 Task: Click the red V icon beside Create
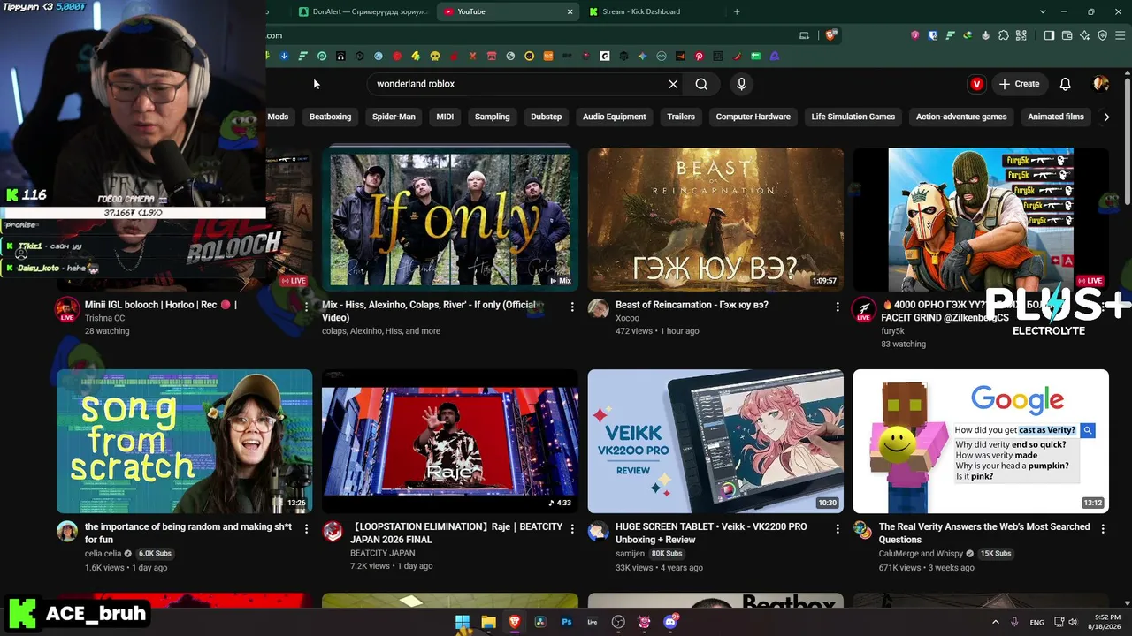976,84
